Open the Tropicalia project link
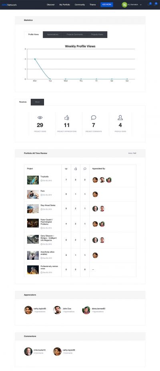The height and width of the screenshot is (371, 160). 44,177
